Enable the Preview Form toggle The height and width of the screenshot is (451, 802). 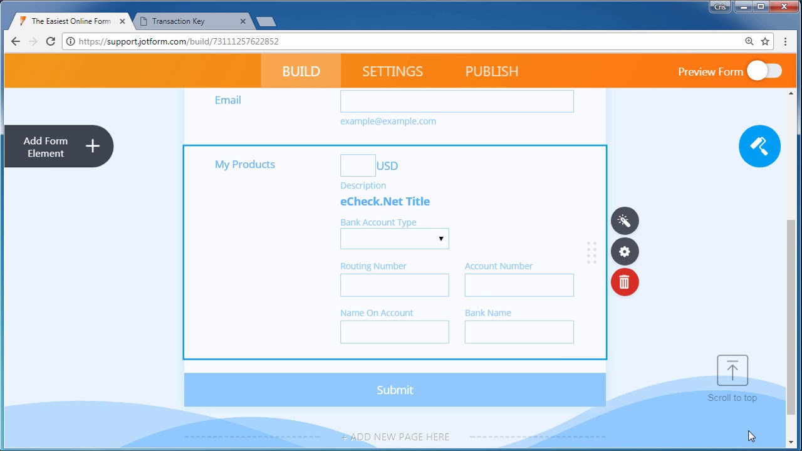764,71
